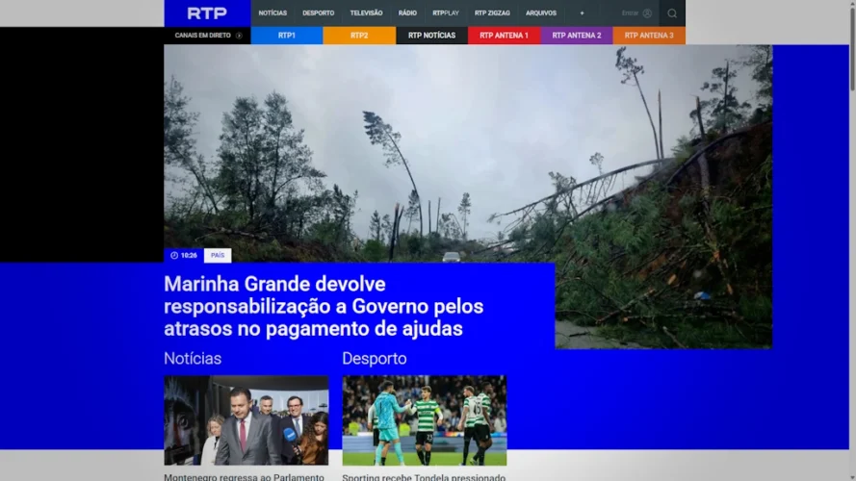Image resolution: width=856 pixels, height=481 pixels.
Task: Select the RTP Antena 1 tab
Action: [x=504, y=36]
